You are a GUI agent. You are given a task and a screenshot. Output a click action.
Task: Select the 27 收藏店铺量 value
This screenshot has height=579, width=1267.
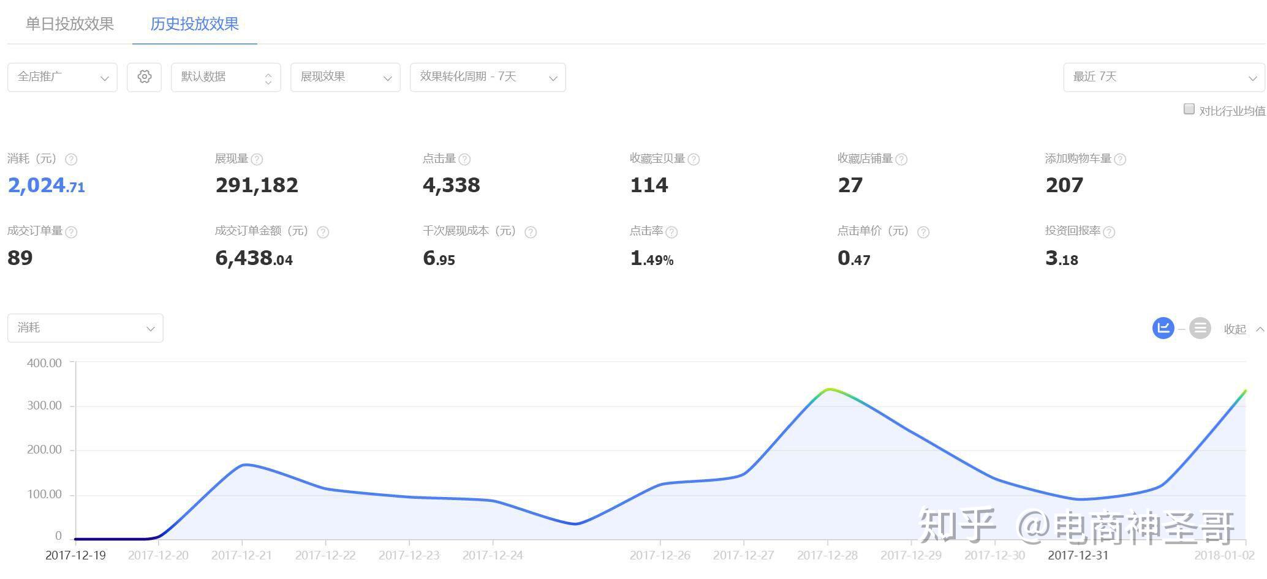click(x=850, y=185)
